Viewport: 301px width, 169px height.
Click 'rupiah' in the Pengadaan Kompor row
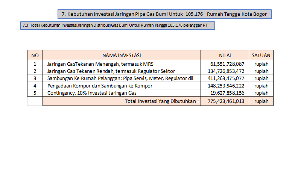(261, 86)
